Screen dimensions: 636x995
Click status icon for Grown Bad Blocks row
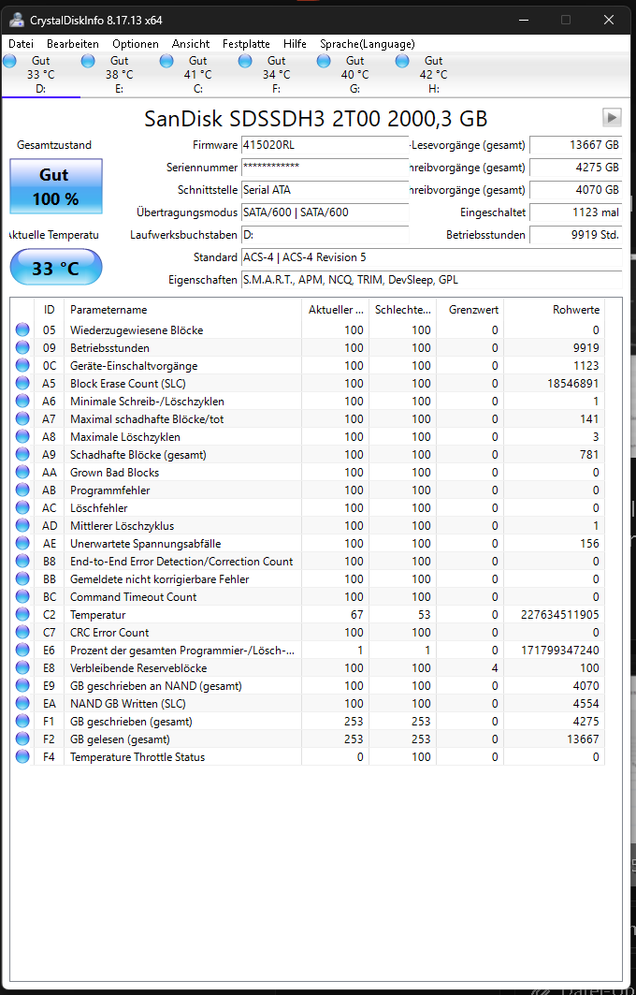22,472
